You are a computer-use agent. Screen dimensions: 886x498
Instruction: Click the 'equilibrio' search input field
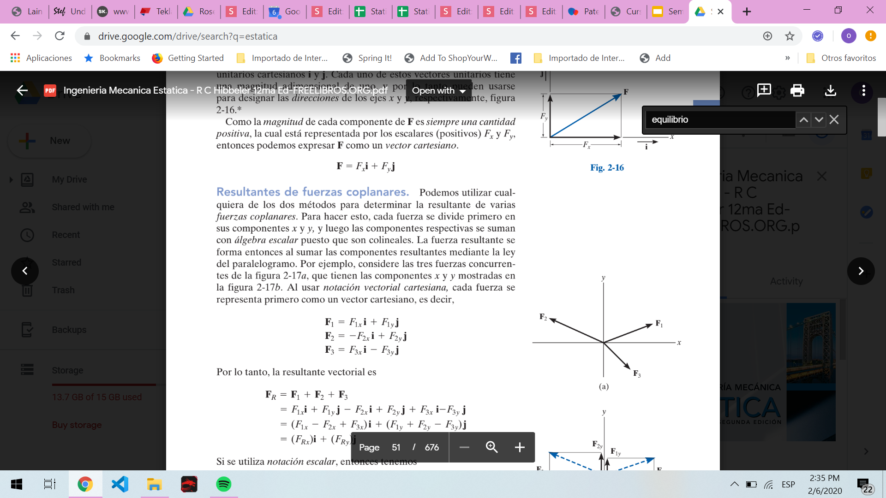pos(720,120)
